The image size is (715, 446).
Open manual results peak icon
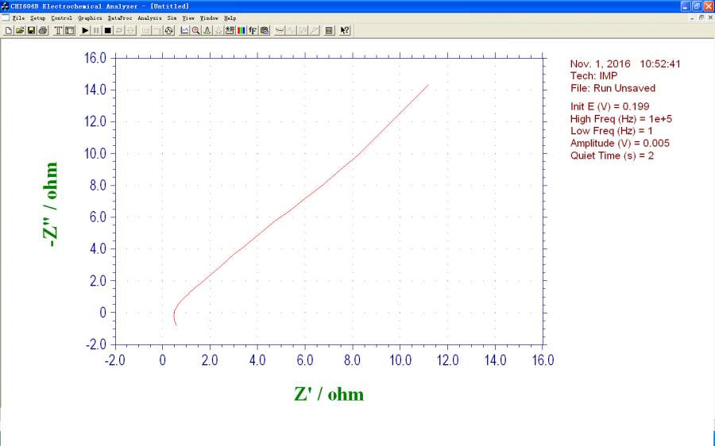coord(207,30)
